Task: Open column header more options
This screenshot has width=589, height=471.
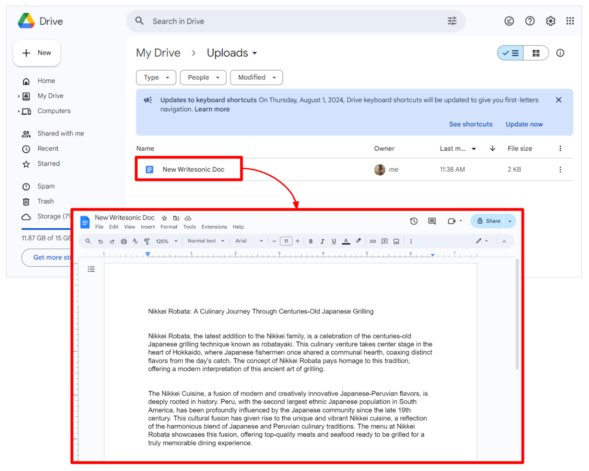Action: click(x=560, y=148)
